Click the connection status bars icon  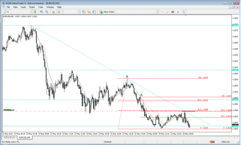[212, 142]
